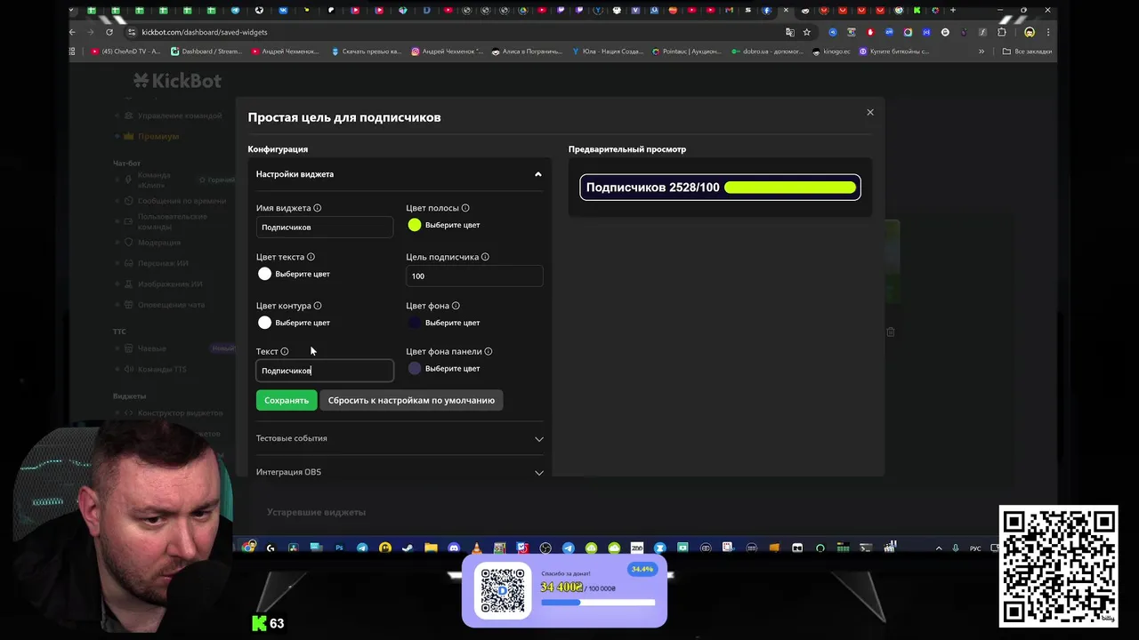Open Discord from the taskbar
The height and width of the screenshot is (640, 1139).
[x=454, y=548]
